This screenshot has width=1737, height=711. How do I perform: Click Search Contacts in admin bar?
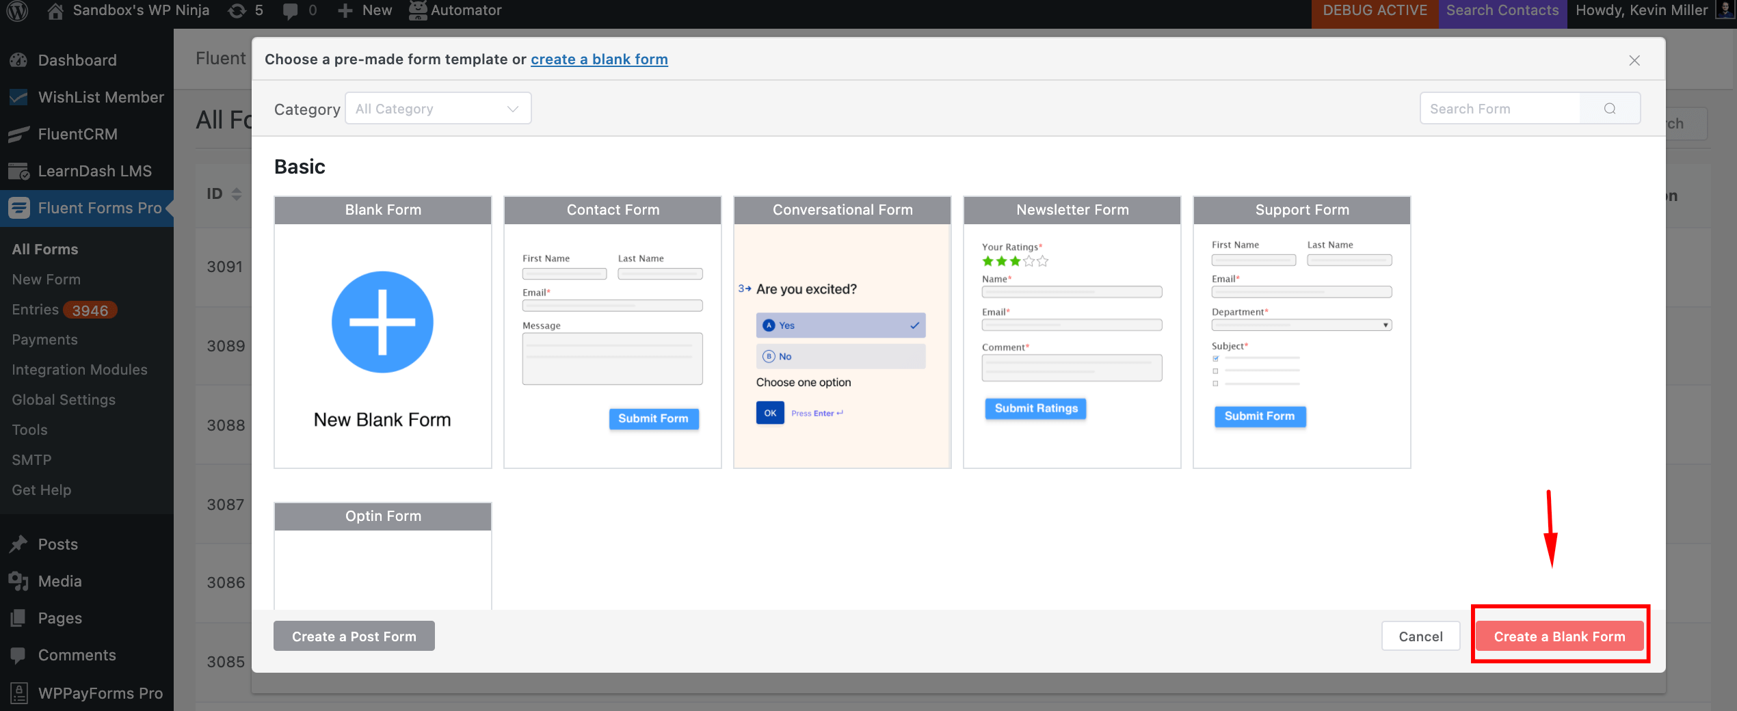click(1502, 10)
